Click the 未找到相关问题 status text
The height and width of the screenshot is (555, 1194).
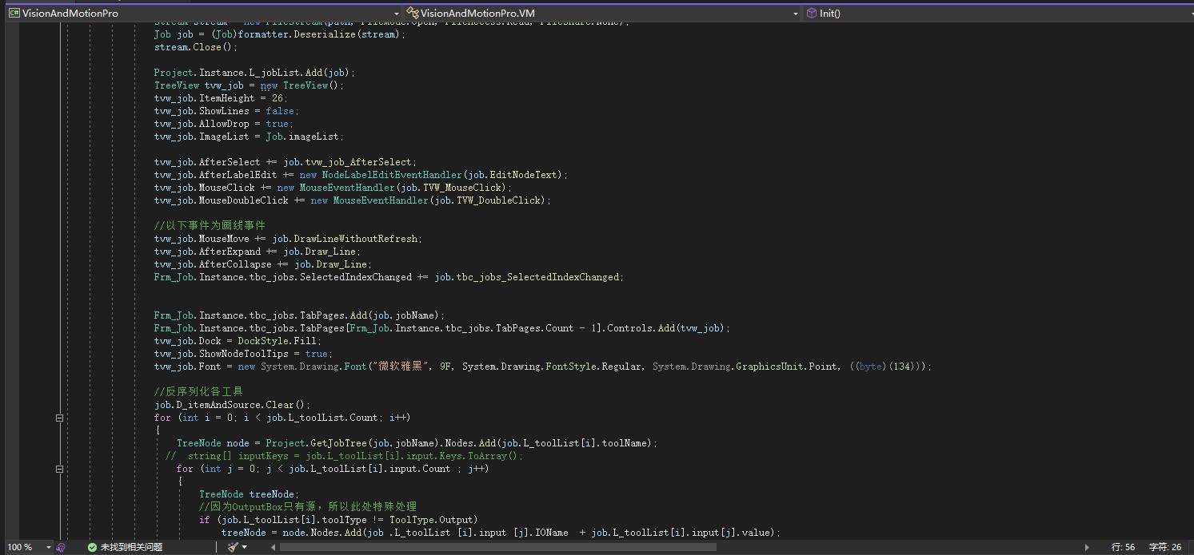(131, 547)
